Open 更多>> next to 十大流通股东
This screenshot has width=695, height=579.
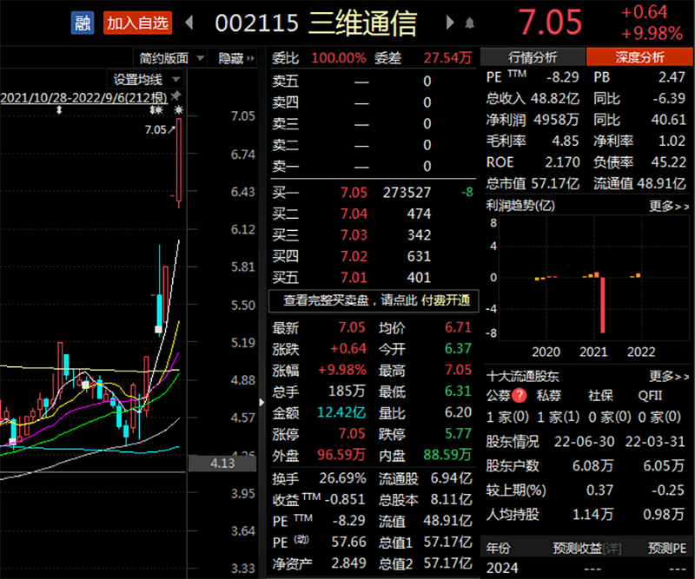click(668, 377)
